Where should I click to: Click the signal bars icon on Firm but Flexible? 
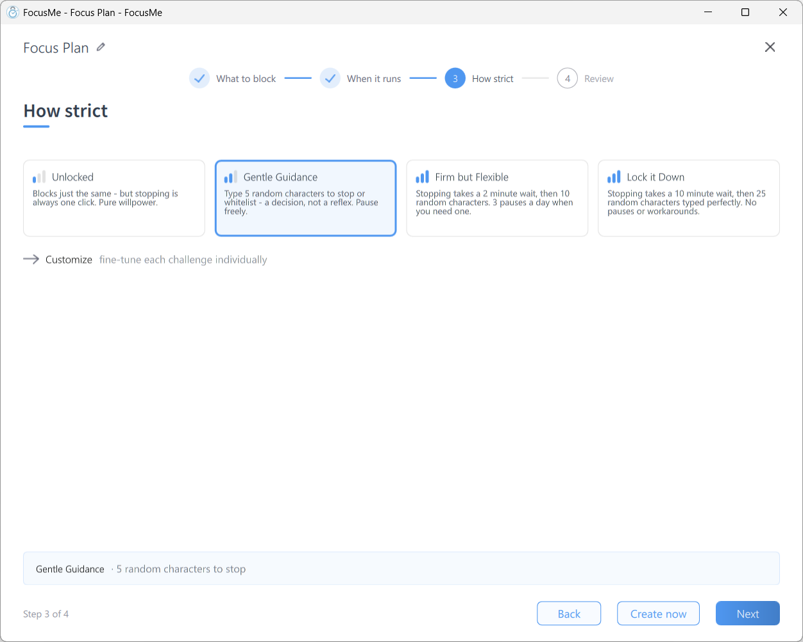click(423, 177)
